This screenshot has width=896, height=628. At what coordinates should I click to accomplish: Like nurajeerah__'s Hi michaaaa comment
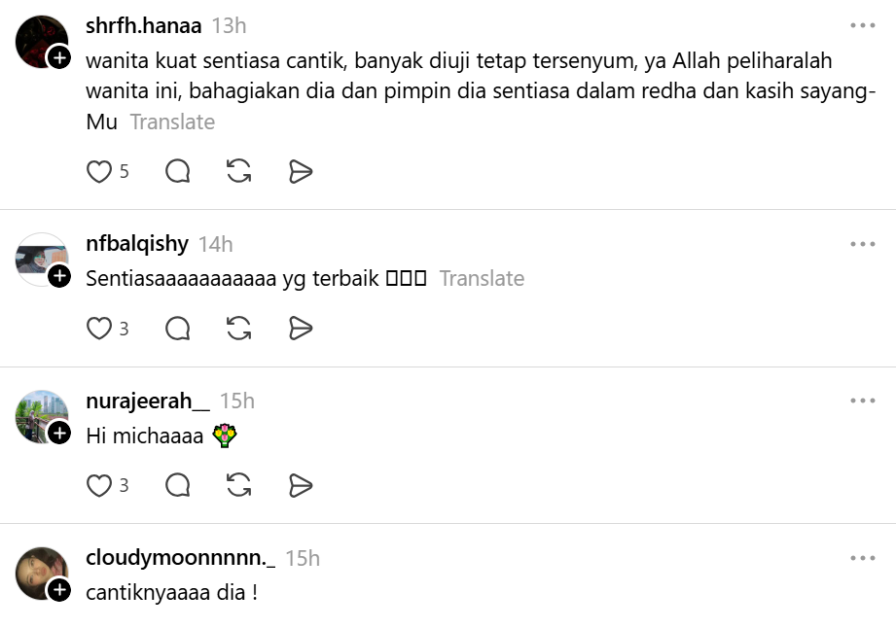(99, 485)
